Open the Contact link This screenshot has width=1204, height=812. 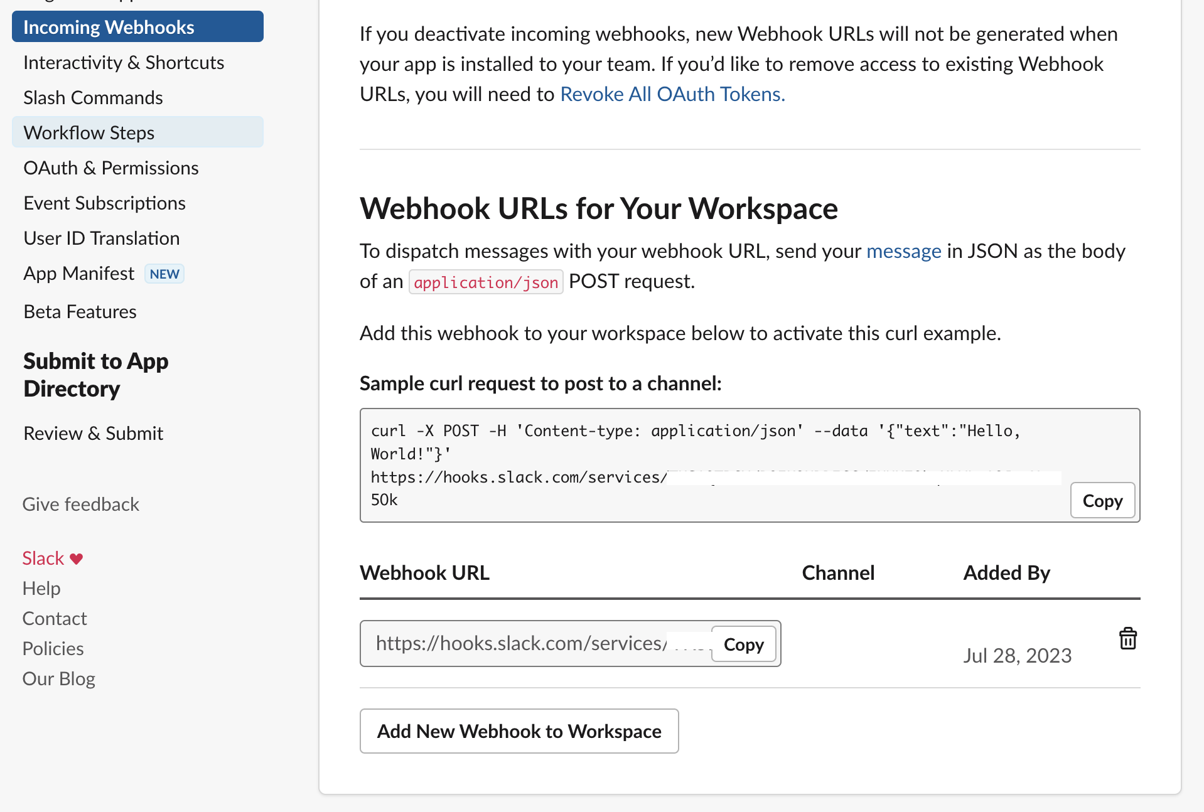point(55,619)
